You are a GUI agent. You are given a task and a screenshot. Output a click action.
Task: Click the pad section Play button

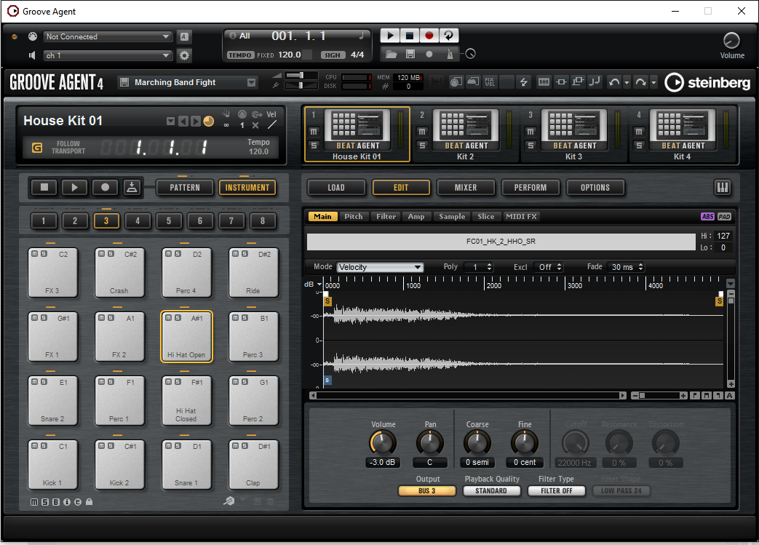coord(74,187)
